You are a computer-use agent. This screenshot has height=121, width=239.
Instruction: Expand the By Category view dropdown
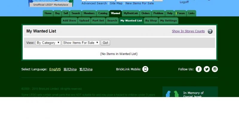point(48,43)
